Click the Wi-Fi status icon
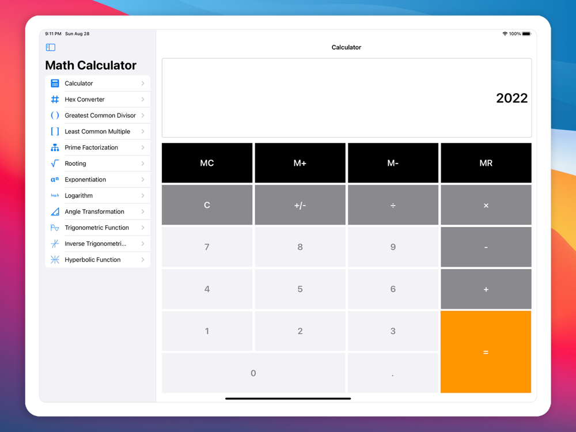 point(505,34)
